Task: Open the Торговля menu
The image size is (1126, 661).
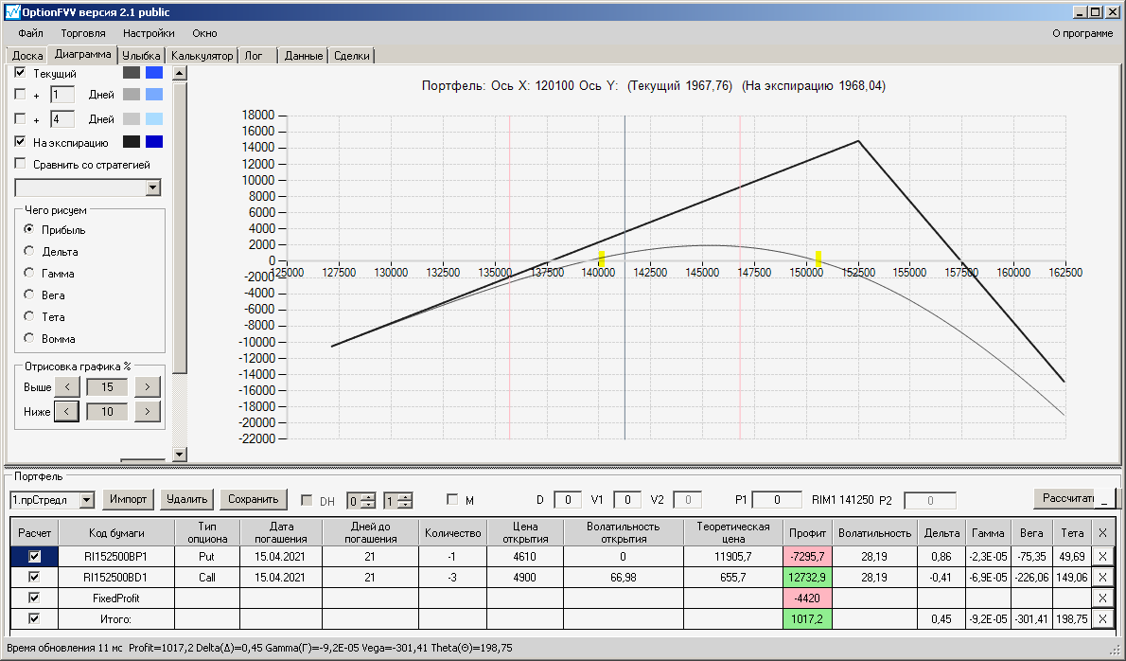Action: [x=83, y=33]
